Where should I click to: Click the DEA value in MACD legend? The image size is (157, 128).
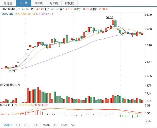pyautogui.click(x=41, y=105)
